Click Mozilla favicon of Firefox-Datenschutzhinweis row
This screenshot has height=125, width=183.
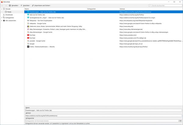[28, 47]
